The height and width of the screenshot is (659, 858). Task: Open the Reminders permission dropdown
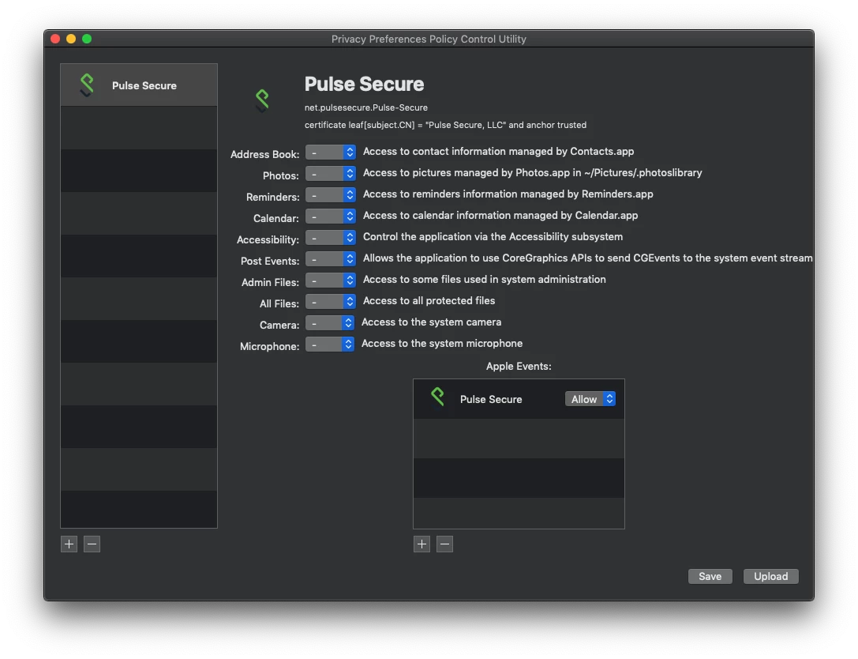[x=331, y=195]
